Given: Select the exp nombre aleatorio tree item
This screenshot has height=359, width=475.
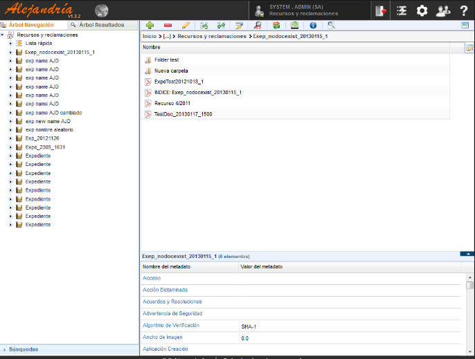Looking at the screenshot, I should click(49, 129).
